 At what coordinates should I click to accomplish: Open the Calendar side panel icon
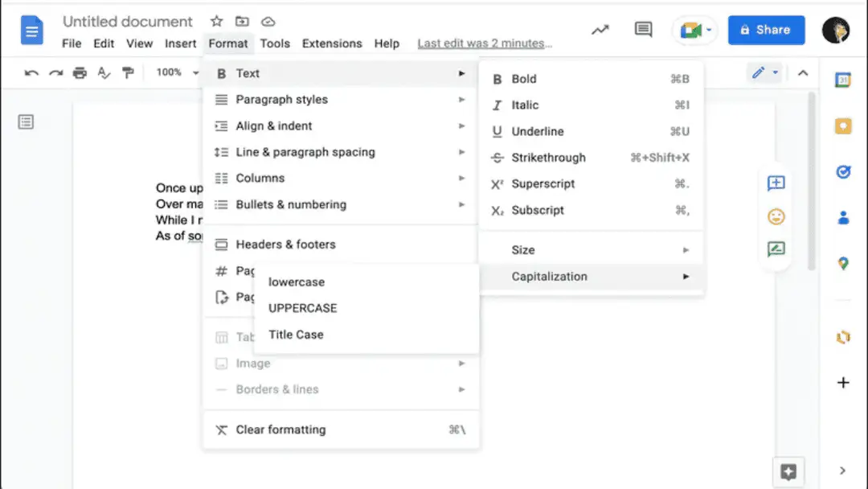[843, 80]
